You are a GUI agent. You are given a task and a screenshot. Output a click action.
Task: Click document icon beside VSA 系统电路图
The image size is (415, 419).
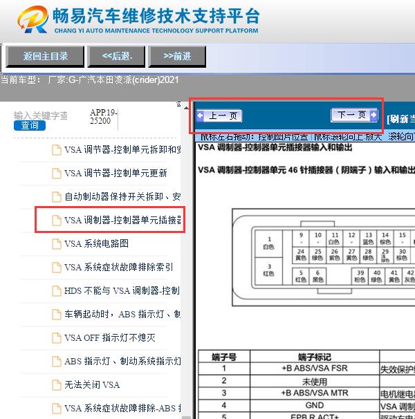tap(57, 243)
